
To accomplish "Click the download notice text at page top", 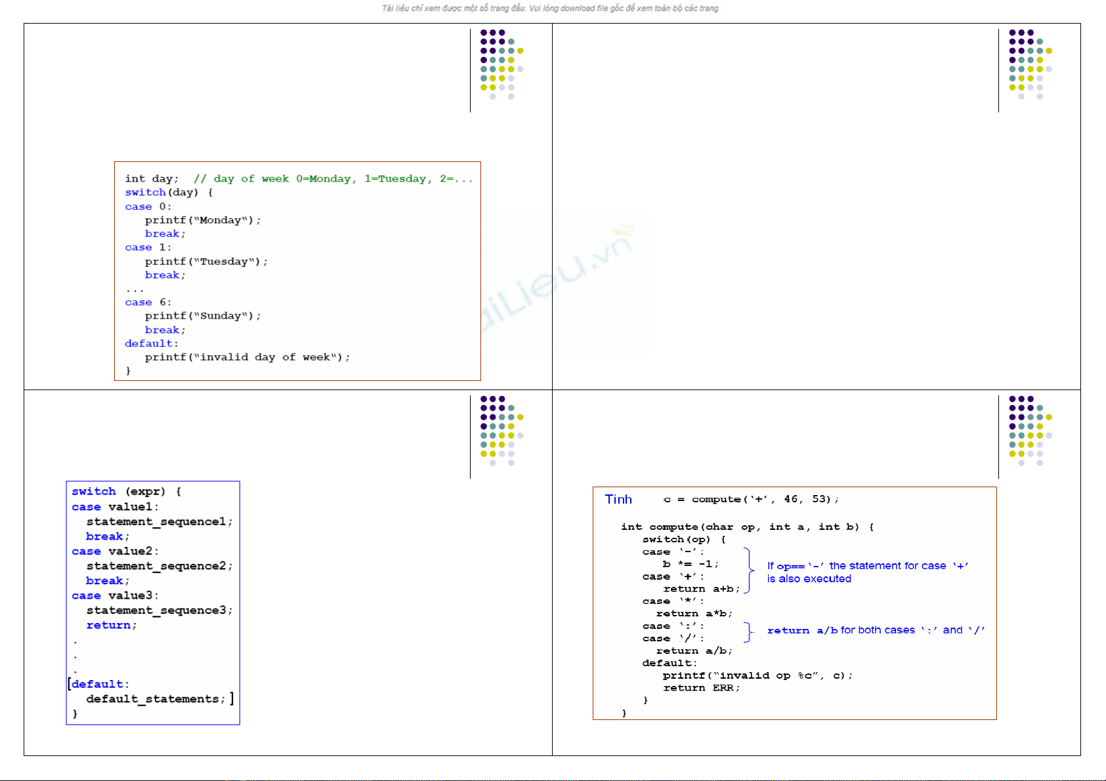I will tap(550, 9).
